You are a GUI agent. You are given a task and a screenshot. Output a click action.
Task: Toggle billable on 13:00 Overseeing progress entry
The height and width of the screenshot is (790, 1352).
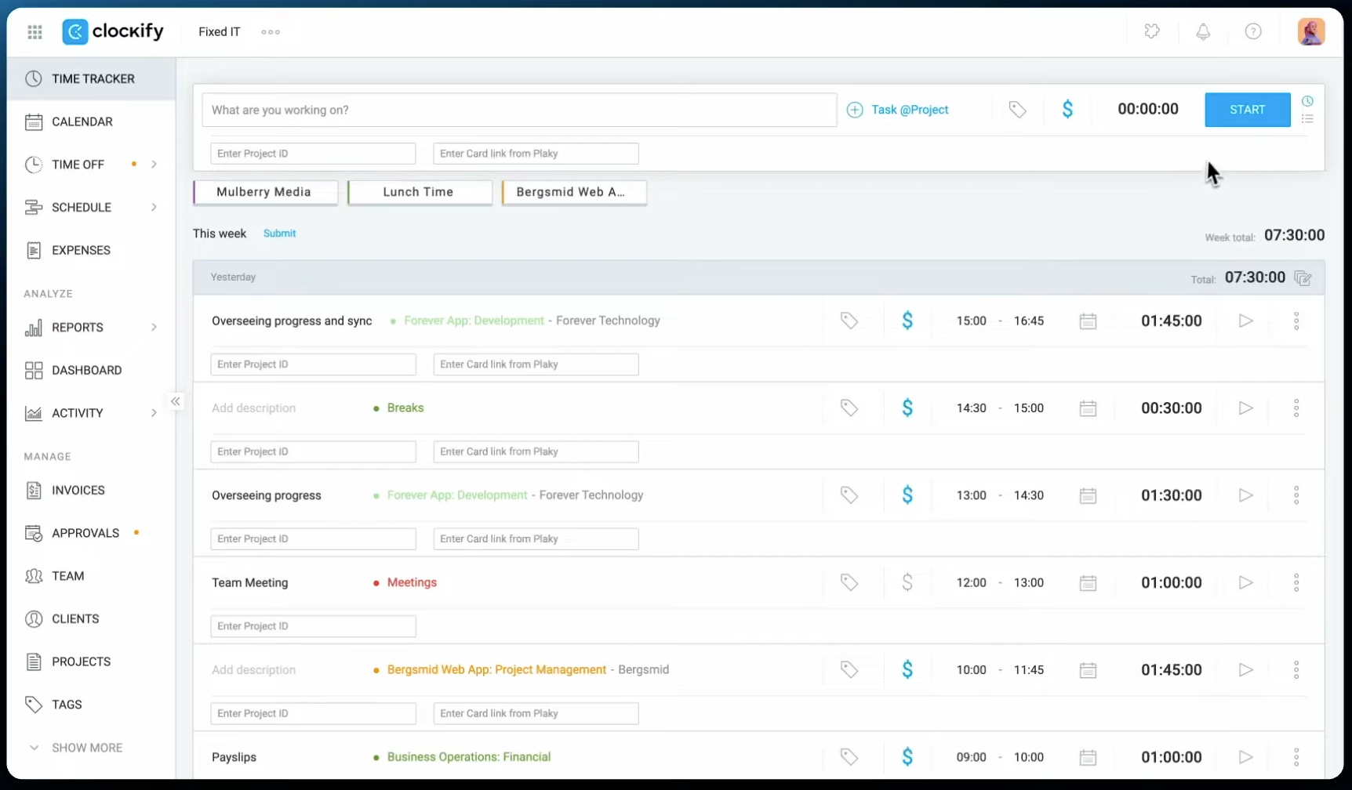[x=907, y=495]
